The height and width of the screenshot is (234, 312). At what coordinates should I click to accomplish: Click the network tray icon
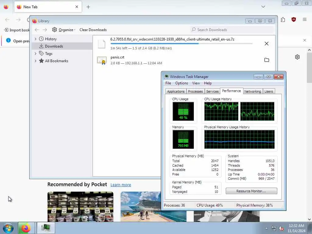(274, 229)
